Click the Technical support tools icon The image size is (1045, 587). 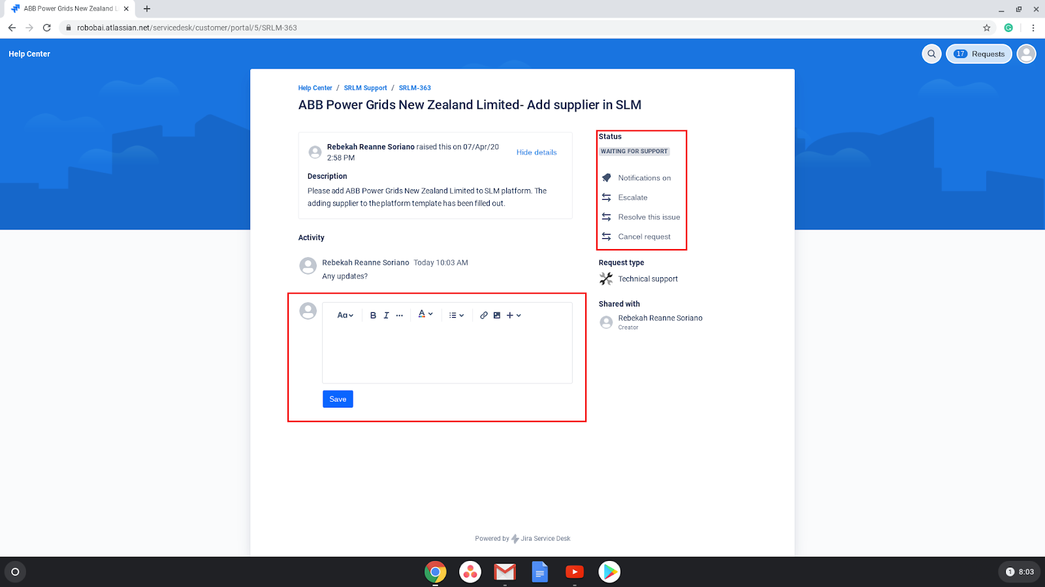606,278
